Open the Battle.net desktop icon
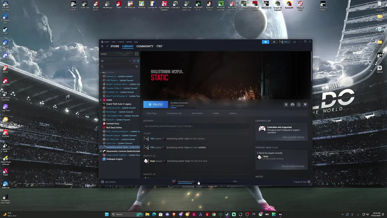 click(x=5, y=185)
